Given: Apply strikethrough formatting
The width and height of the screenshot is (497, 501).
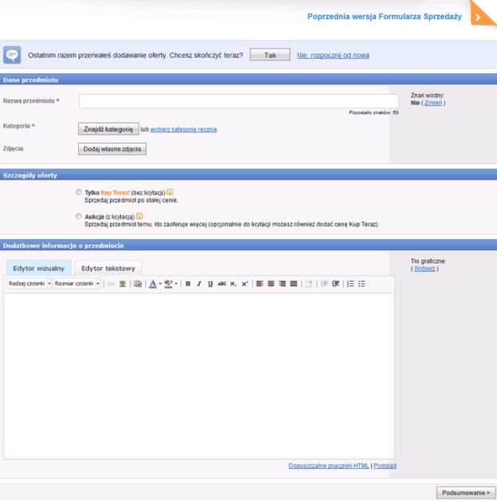Looking at the screenshot, I should (221, 284).
